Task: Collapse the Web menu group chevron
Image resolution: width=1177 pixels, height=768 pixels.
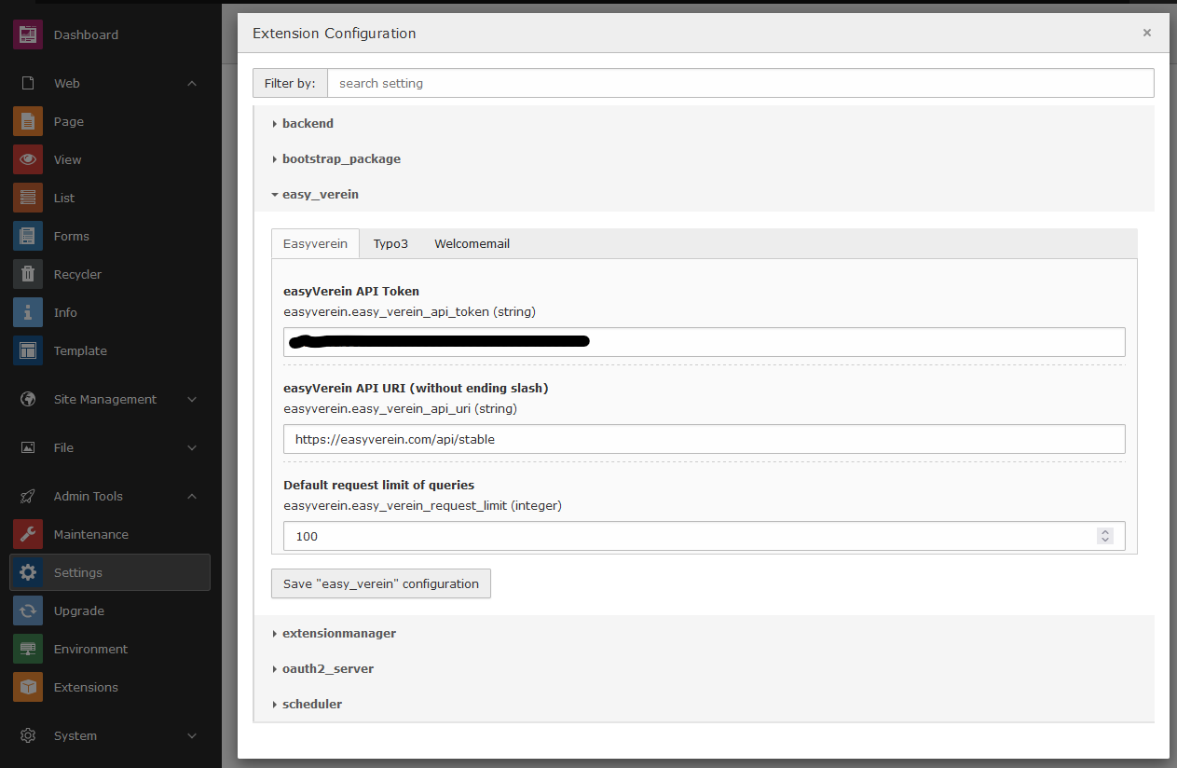Action: pos(192,83)
